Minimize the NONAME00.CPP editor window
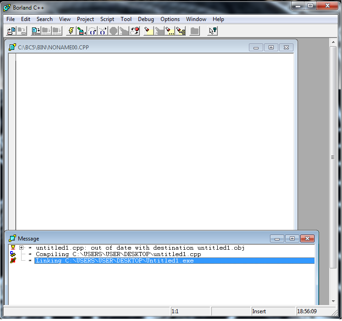 (x=256, y=48)
